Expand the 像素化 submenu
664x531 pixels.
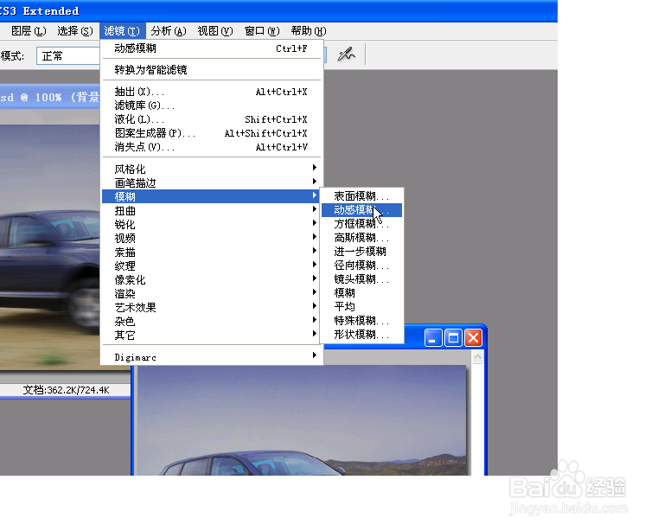coord(211,279)
